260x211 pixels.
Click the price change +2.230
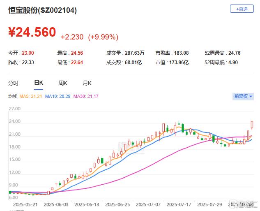(x=72, y=37)
